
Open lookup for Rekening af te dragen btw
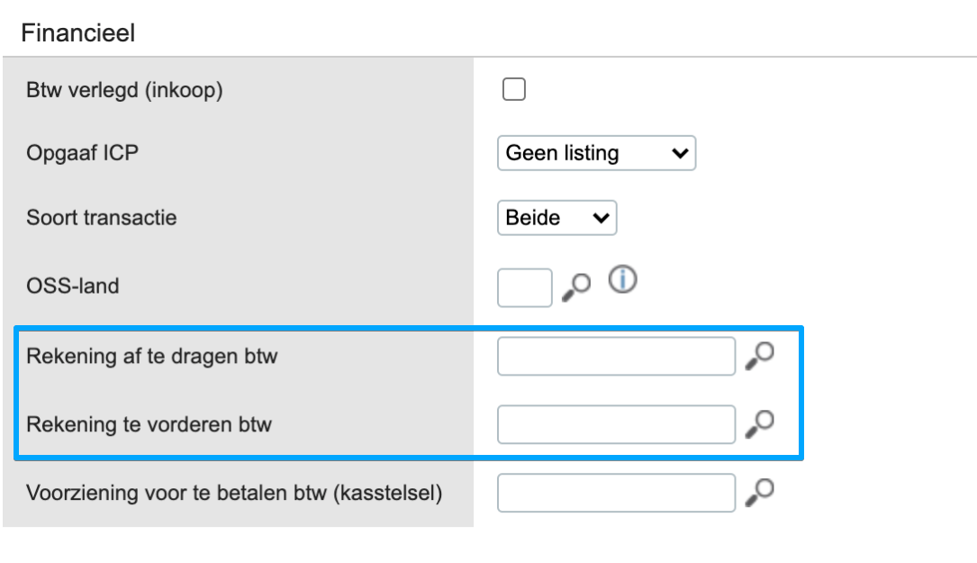759,356
